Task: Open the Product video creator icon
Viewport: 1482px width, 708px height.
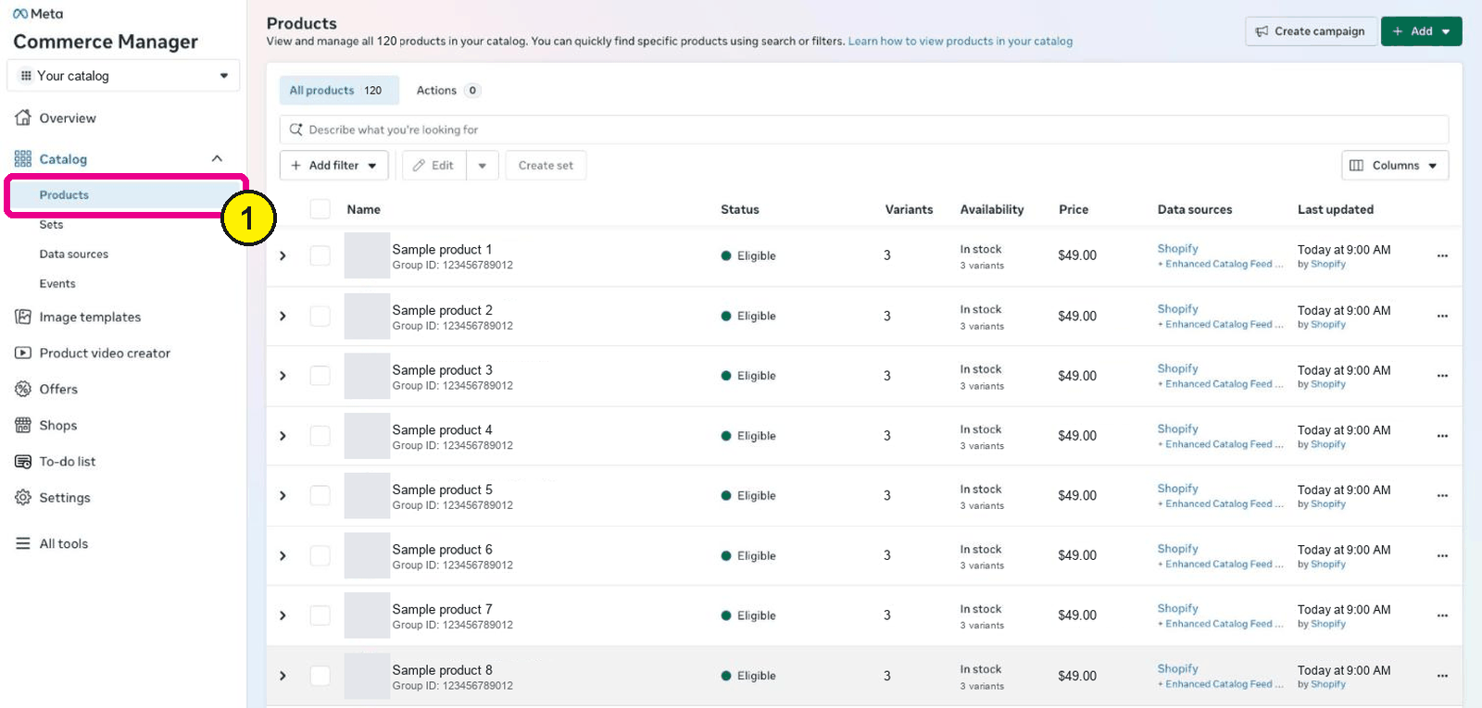Action: [23, 353]
